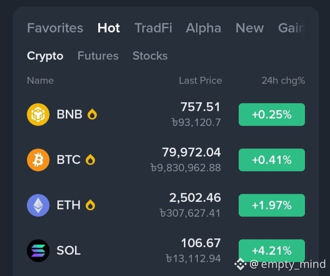Click the flame icon next to BTC
Viewport: 330px width, 276px height.
90,160
